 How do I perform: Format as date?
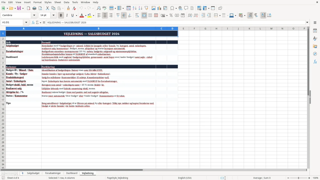183,15
